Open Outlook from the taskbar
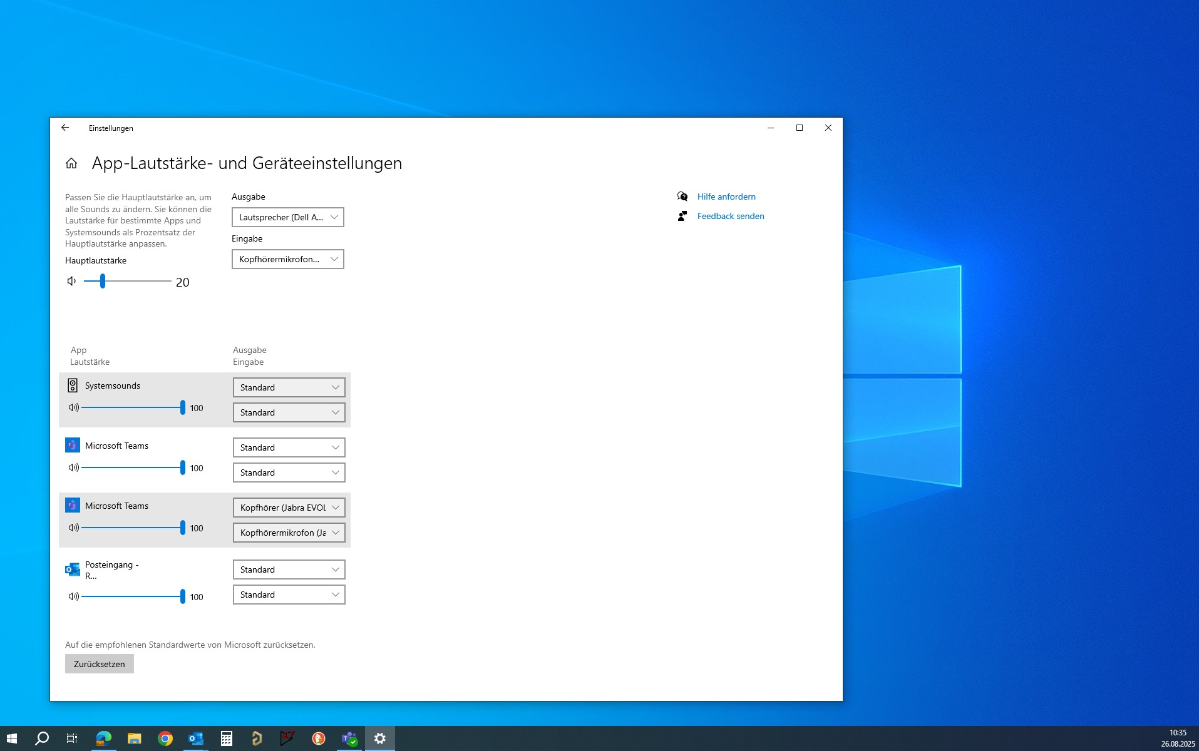The image size is (1199, 751). (196, 738)
